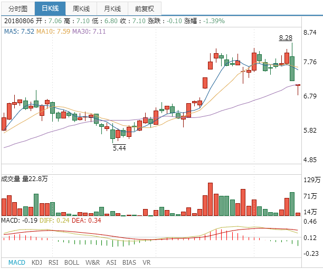Click the 成交量 量22.8万 label
This screenshot has width=323, height=269.
point(24,179)
